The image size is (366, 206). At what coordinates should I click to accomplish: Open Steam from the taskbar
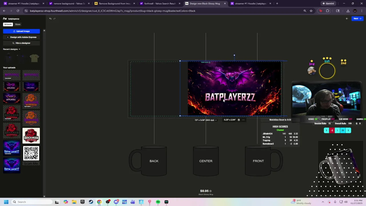(x=91, y=202)
